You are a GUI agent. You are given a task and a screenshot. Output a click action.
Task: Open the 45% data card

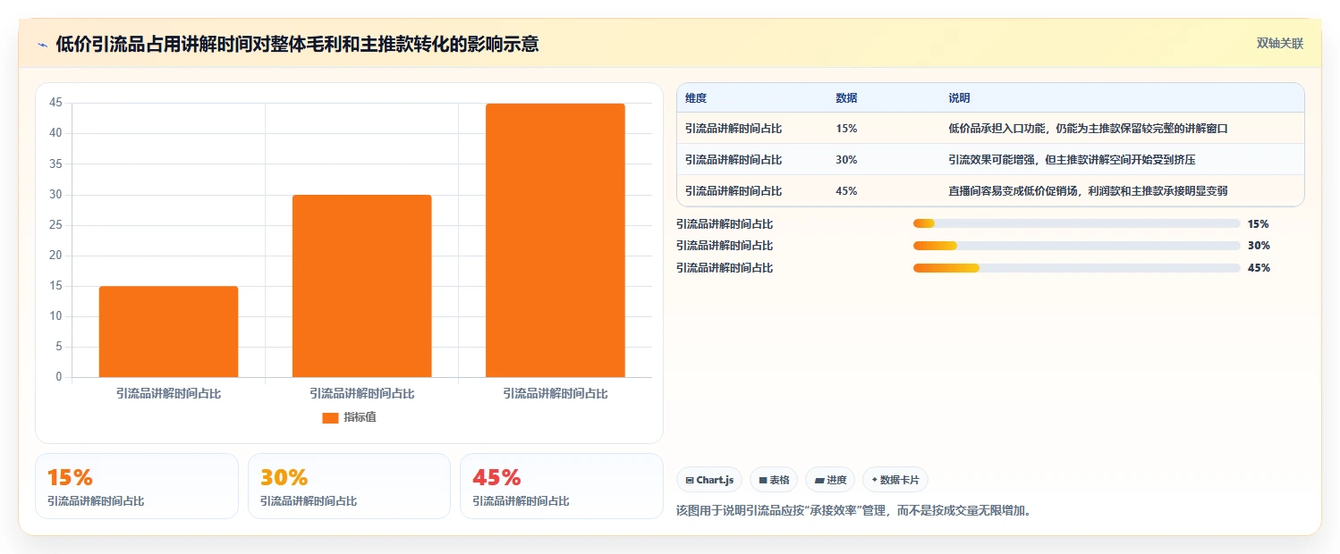pyautogui.click(x=562, y=486)
